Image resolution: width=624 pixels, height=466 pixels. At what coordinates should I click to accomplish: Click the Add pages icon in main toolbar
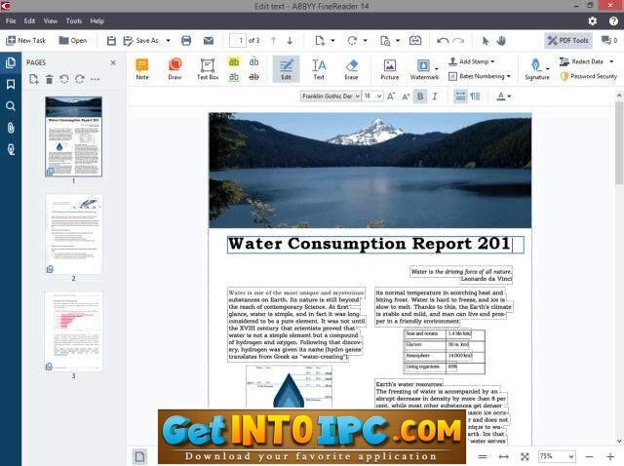(320, 40)
